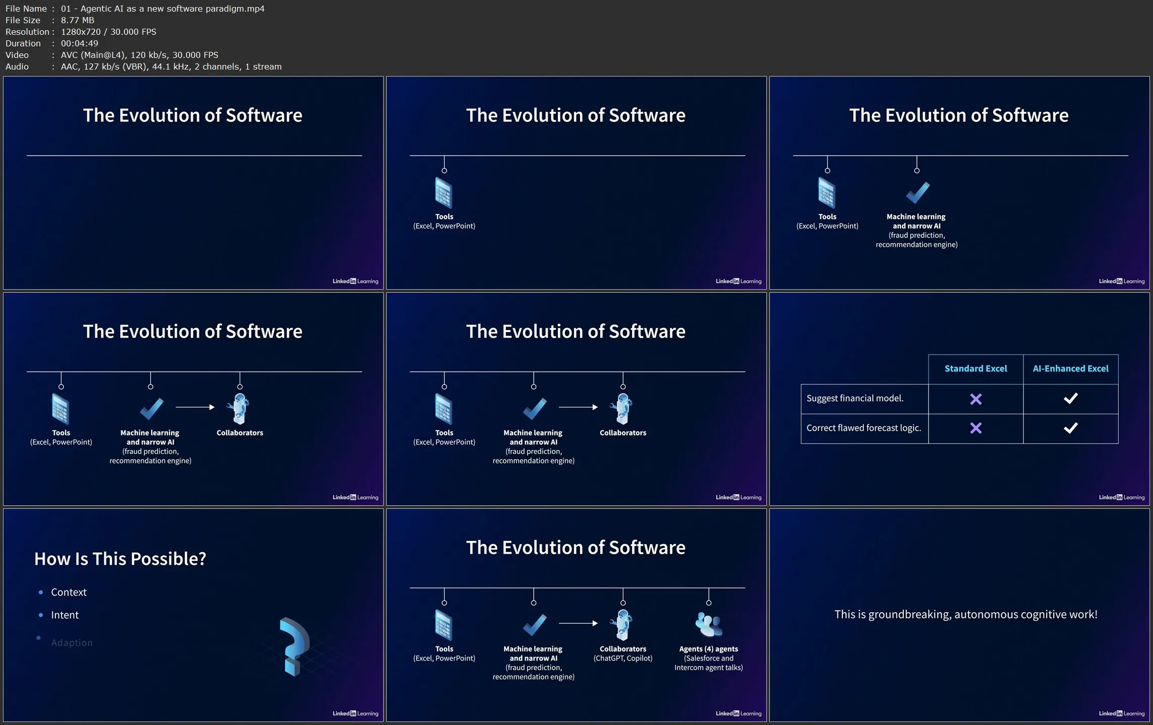The width and height of the screenshot is (1153, 725).
Task: Click the large blue question mark icon
Action: coord(294,646)
